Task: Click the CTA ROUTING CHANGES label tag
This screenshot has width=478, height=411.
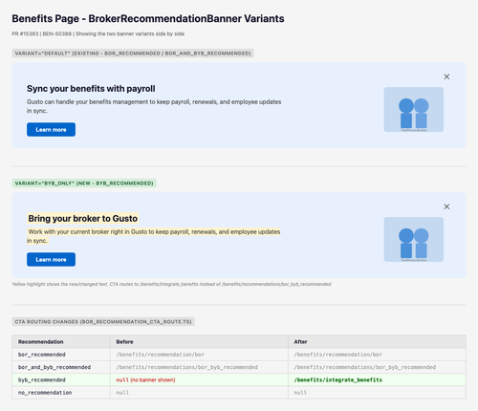Action: pyautogui.click(x=103, y=322)
